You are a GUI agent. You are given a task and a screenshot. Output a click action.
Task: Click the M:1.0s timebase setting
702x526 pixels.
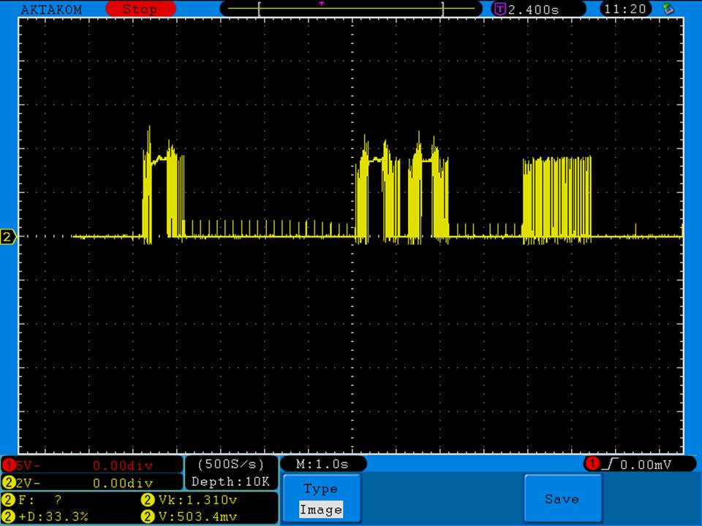click(322, 464)
